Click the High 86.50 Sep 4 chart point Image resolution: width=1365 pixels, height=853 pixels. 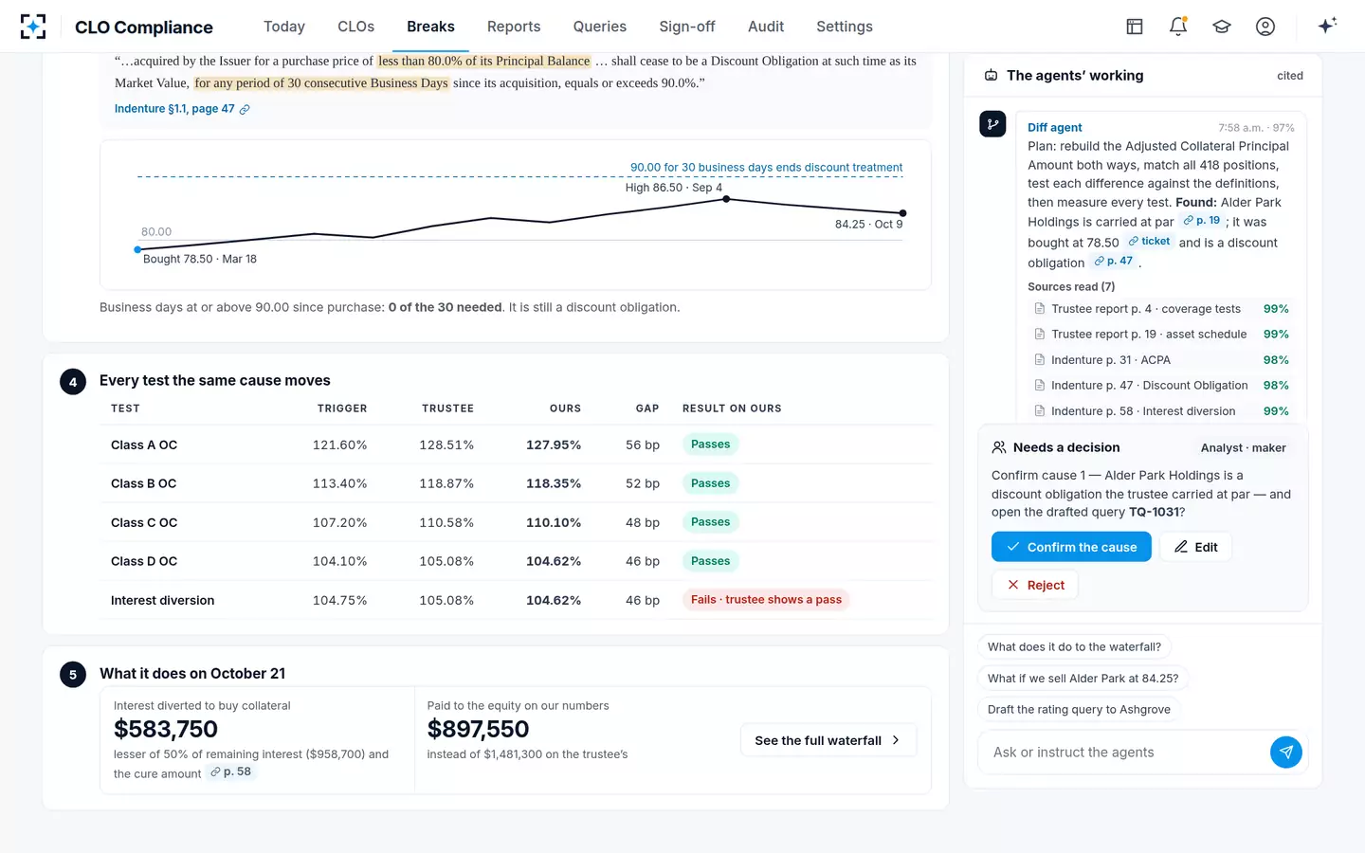(726, 199)
